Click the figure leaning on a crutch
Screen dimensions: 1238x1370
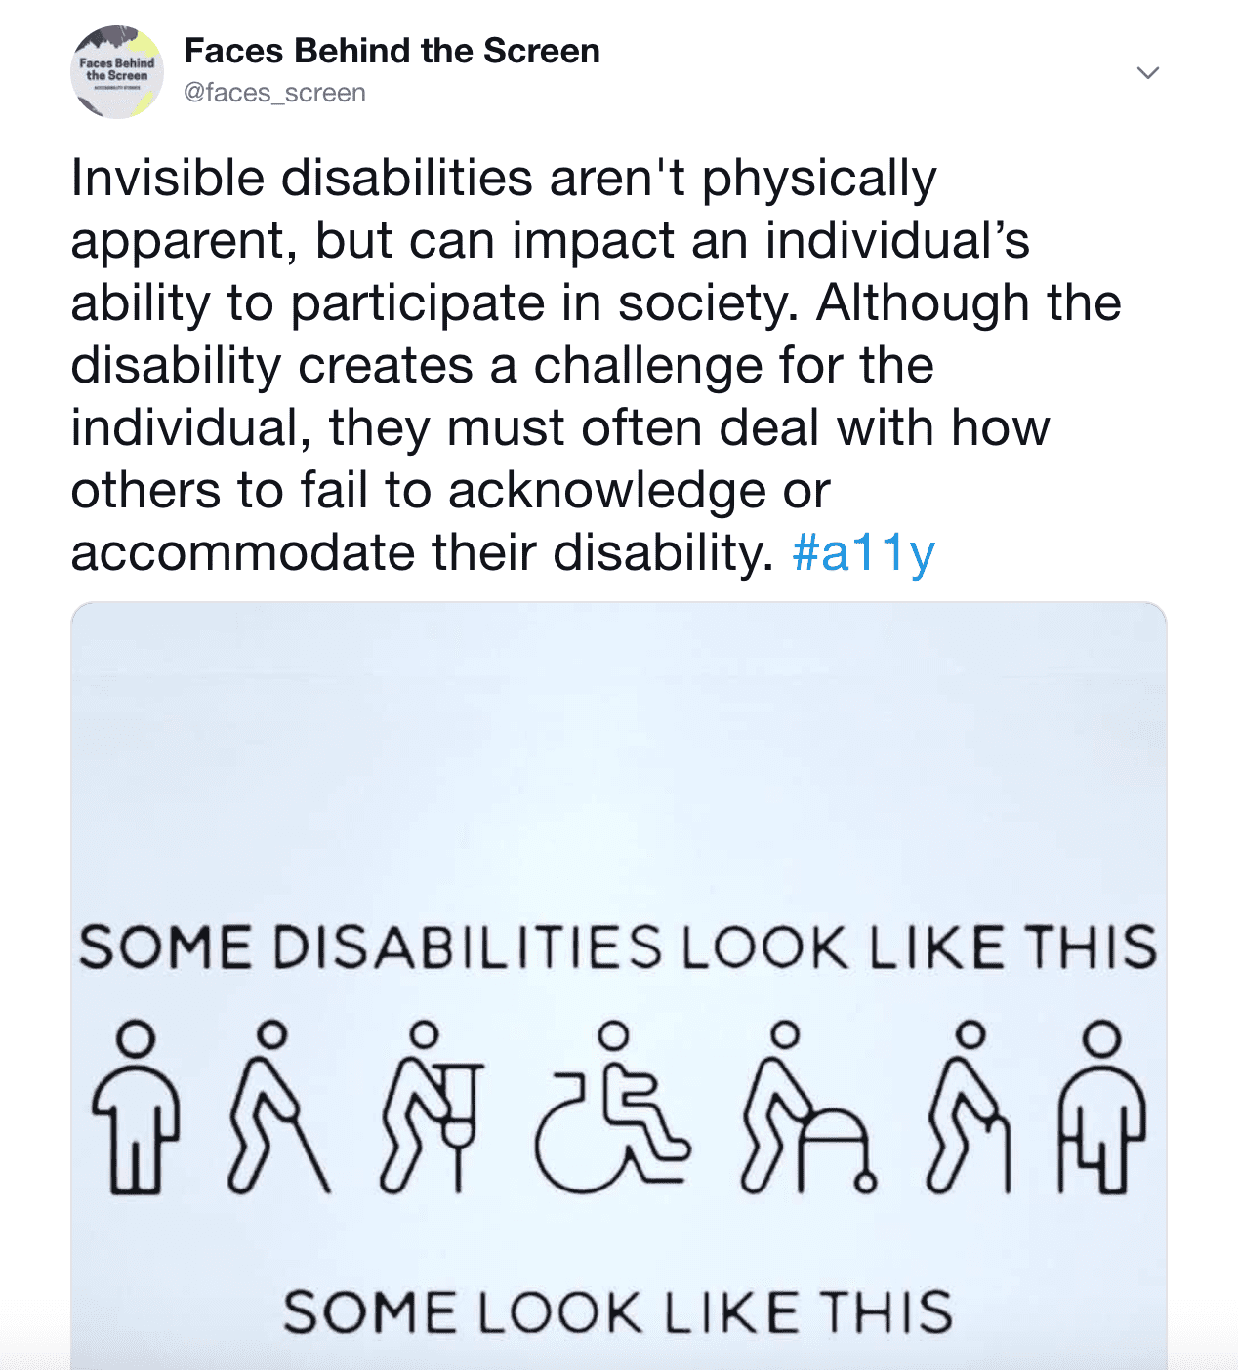click(433, 1107)
